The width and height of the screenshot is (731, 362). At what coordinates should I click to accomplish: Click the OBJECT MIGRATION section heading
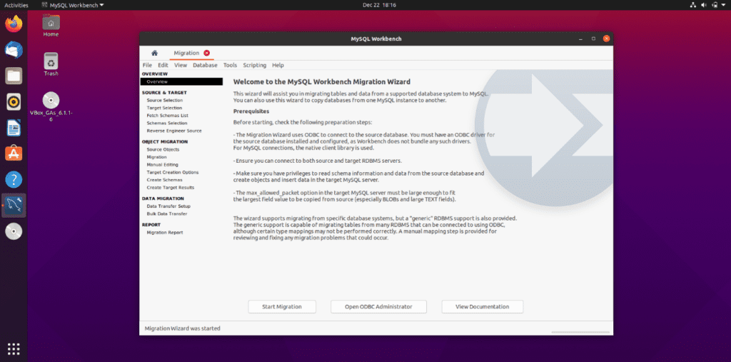[x=165, y=142]
